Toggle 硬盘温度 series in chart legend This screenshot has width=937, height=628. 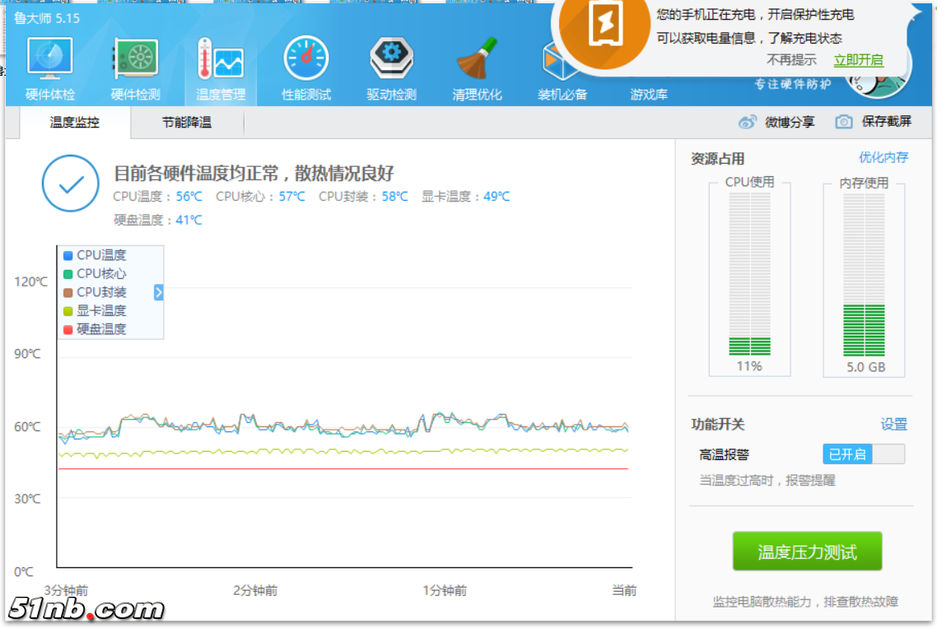(x=68, y=329)
